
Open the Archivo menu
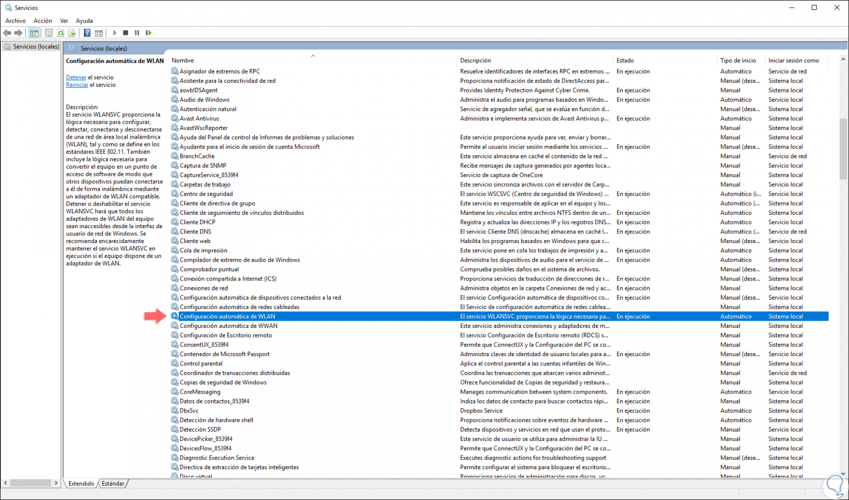click(x=15, y=21)
